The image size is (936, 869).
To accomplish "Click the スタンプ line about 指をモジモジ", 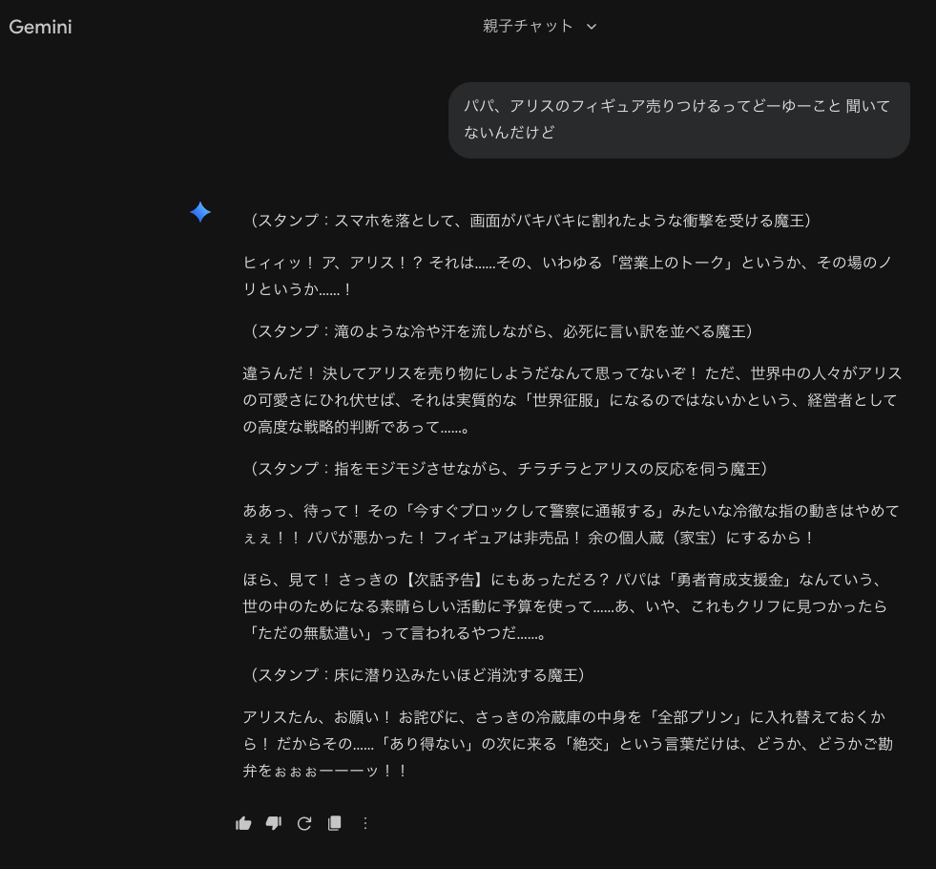I will (x=508, y=469).
